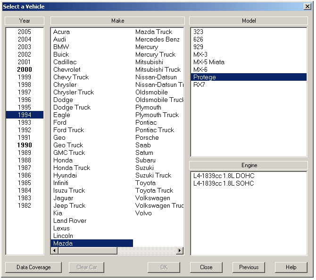Viewport: 316px width, 280px height.
Task: Choose Mercedes Benz
Action: [158, 39]
